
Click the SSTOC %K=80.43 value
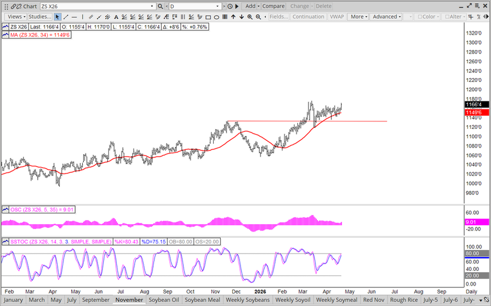tap(126, 242)
